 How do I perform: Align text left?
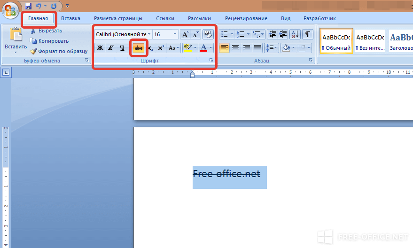[x=225, y=48]
